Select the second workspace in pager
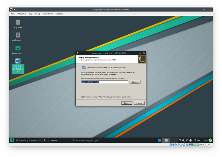Image resolution: width=222 pixels, height=157 pixels. 174,140
